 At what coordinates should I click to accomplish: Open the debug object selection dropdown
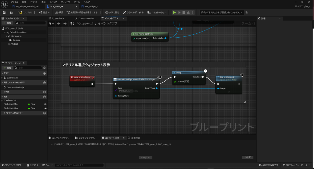(x=222, y=13)
